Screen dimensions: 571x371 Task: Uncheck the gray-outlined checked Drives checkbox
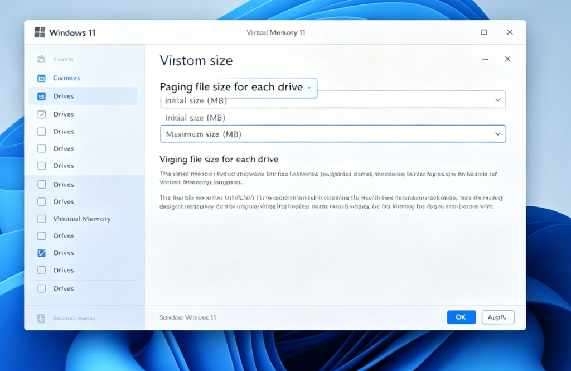(x=41, y=114)
